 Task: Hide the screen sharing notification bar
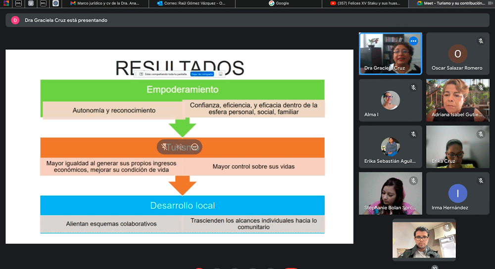[221, 74]
